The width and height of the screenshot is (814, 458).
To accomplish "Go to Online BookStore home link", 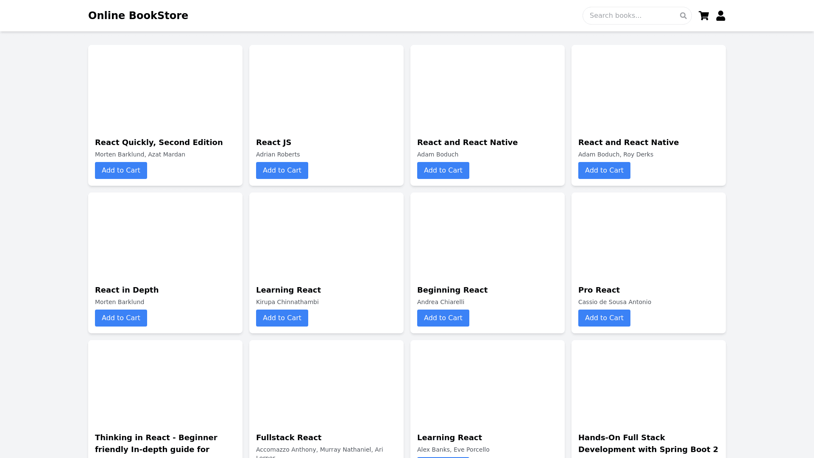I will [x=138, y=16].
